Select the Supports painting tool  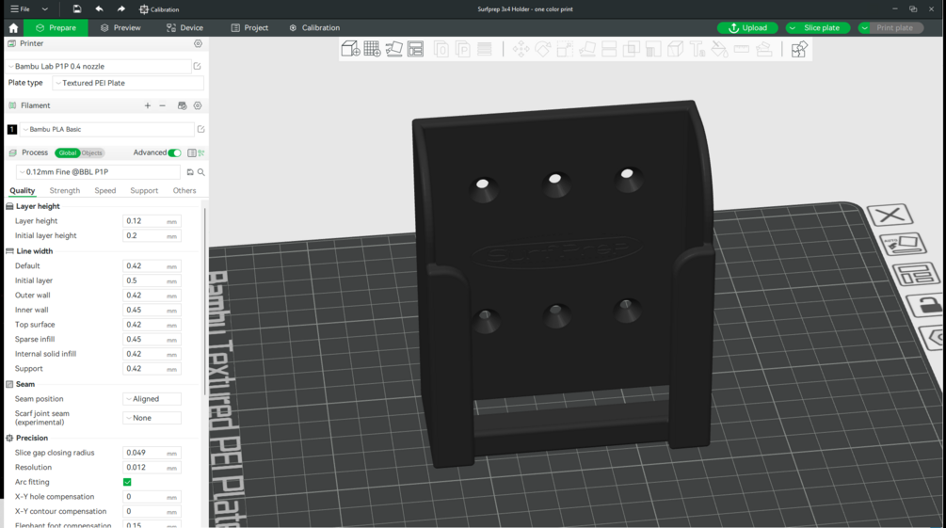(x=653, y=49)
